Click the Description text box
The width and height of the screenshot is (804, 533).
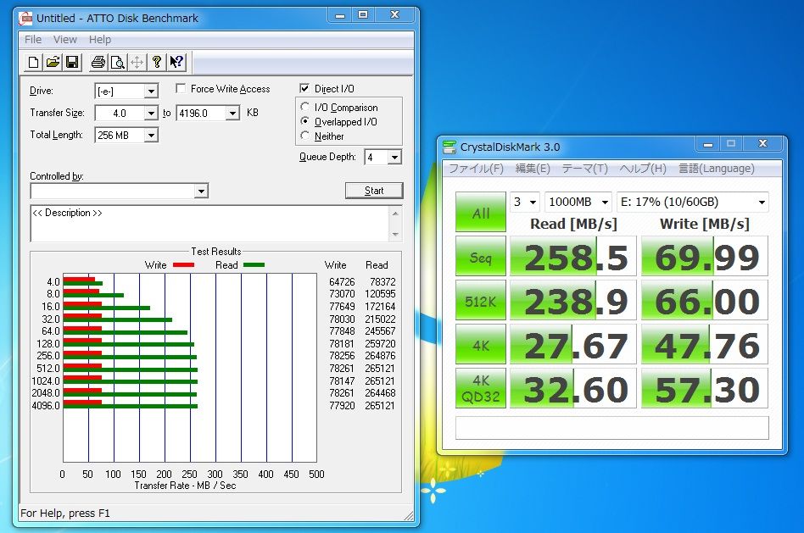pyautogui.click(x=209, y=224)
